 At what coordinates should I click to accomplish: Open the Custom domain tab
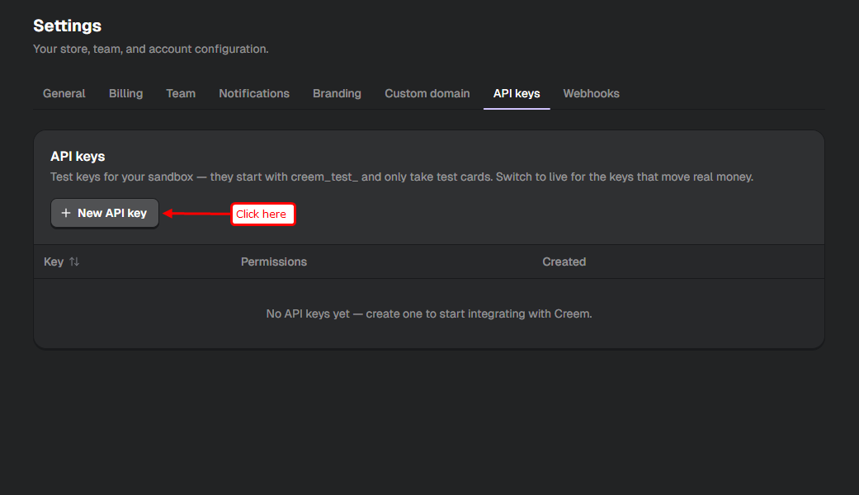coord(427,93)
